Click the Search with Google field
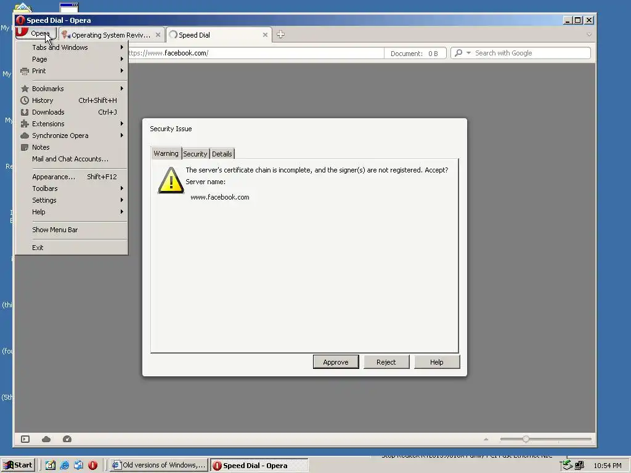 pos(531,53)
